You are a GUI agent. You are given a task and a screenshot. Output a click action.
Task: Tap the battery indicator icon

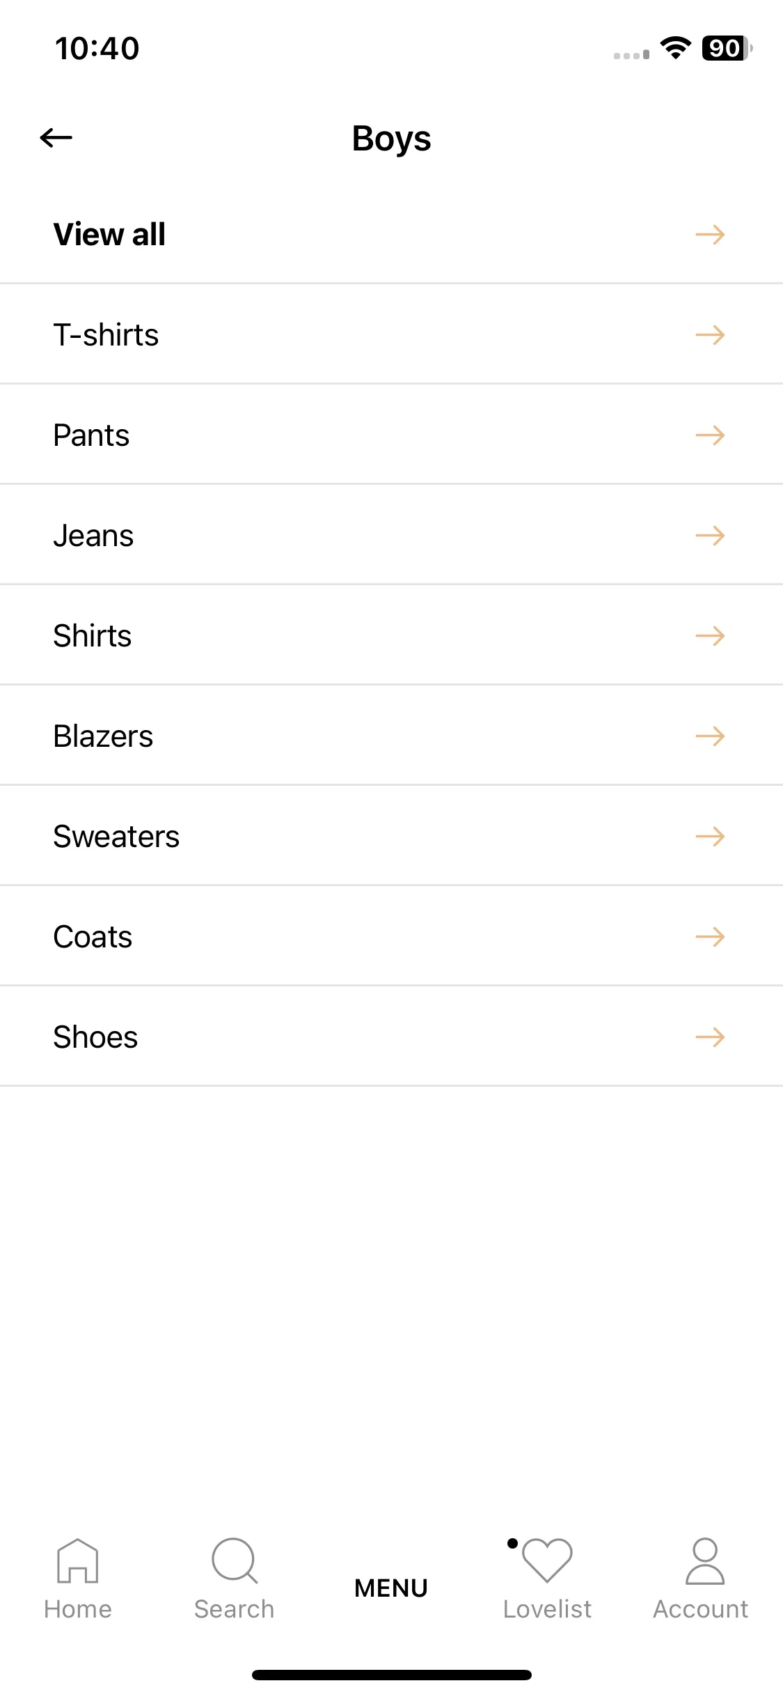727,48
